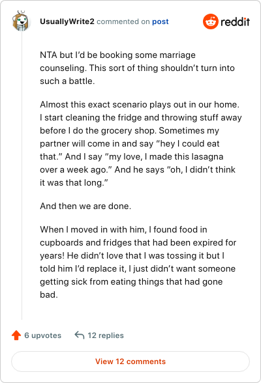Open the UsuallyWrite2 user profile link
Viewport: 261px width, 383px height.
tap(67, 21)
